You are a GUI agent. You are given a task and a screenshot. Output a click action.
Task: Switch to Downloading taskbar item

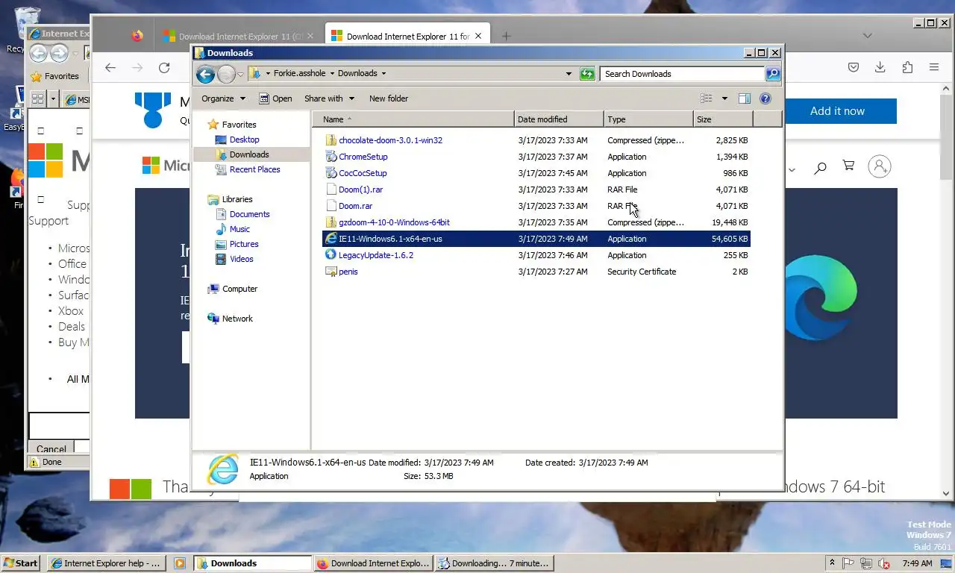pos(495,563)
